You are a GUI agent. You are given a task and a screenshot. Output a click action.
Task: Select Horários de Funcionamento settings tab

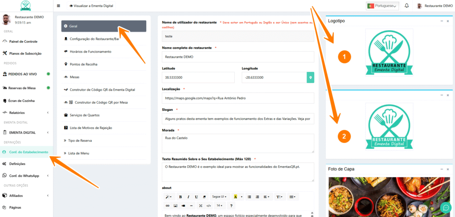click(x=90, y=52)
